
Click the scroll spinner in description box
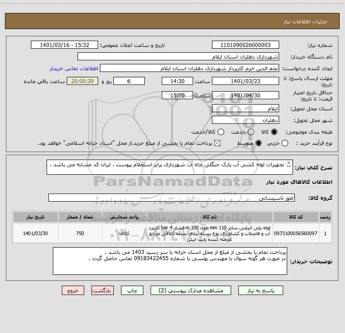click(x=289, y=164)
